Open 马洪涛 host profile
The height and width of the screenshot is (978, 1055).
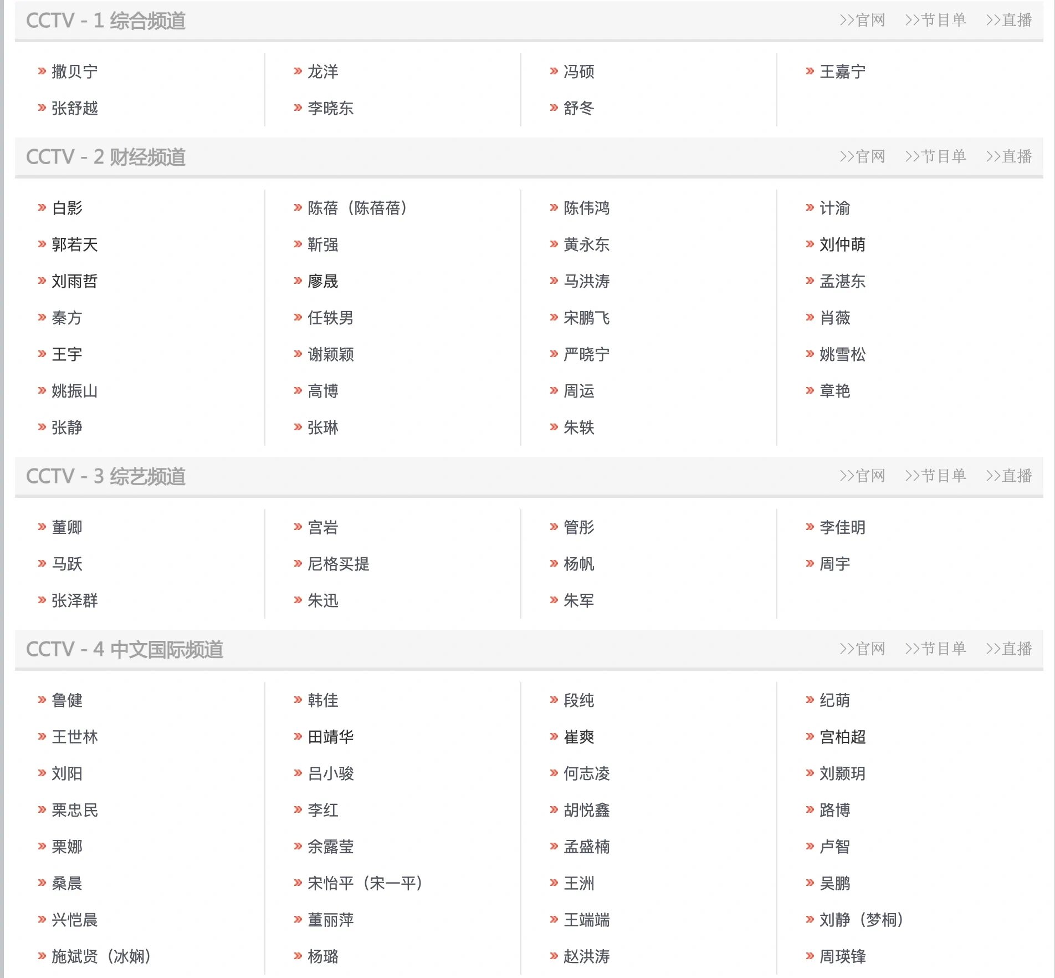coord(587,281)
